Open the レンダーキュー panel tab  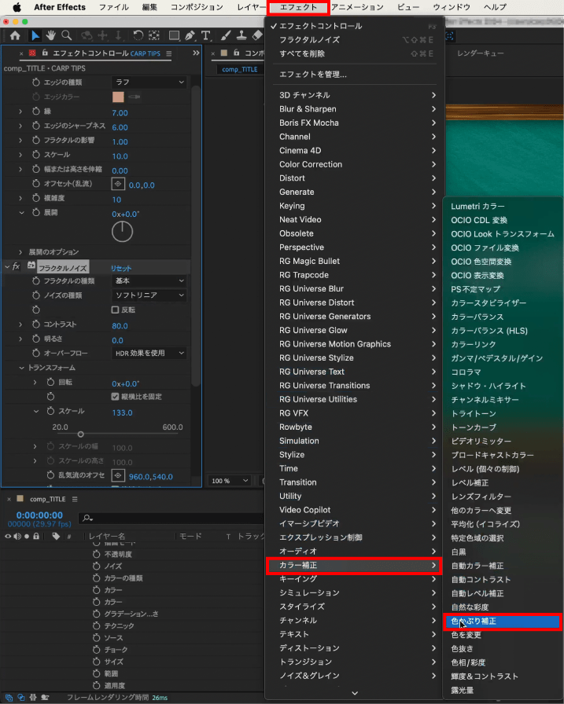pyautogui.click(x=480, y=53)
